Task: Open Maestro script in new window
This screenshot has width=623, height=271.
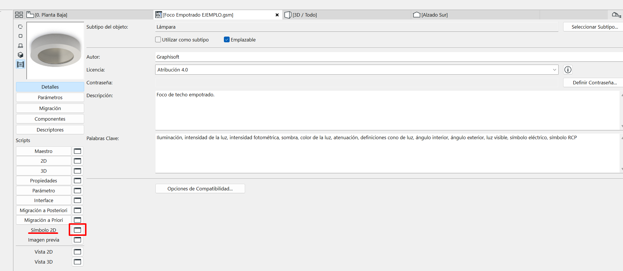Action: pyautogui.click(x=77, y=151)
